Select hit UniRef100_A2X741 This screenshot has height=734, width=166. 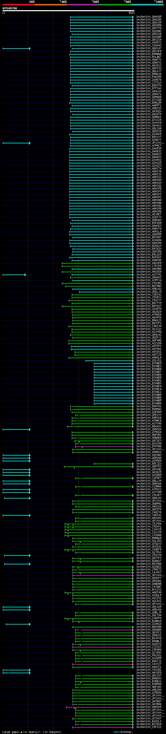coord(149,275)
